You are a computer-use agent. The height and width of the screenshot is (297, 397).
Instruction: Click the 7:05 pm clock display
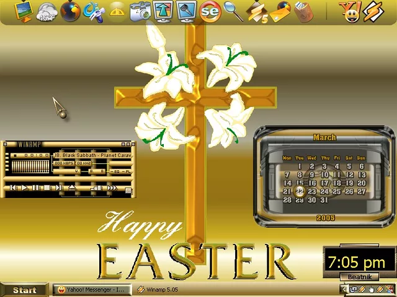pos(357,262)
